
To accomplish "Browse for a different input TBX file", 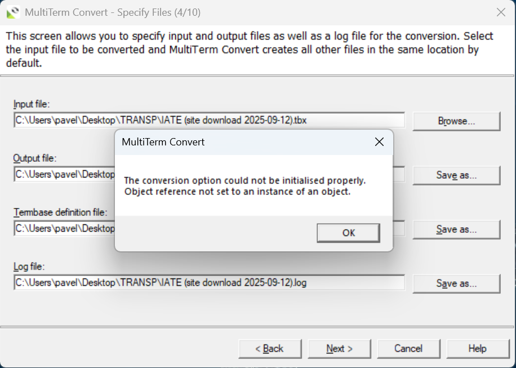I will pos(456,121).
